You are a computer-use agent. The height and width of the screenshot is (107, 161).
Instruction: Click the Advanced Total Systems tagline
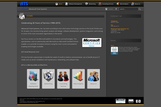38,9
